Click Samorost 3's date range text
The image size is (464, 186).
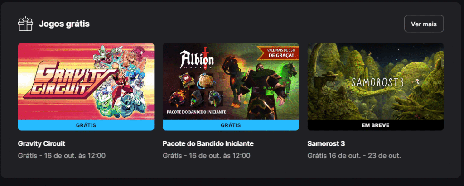(354, 156)
